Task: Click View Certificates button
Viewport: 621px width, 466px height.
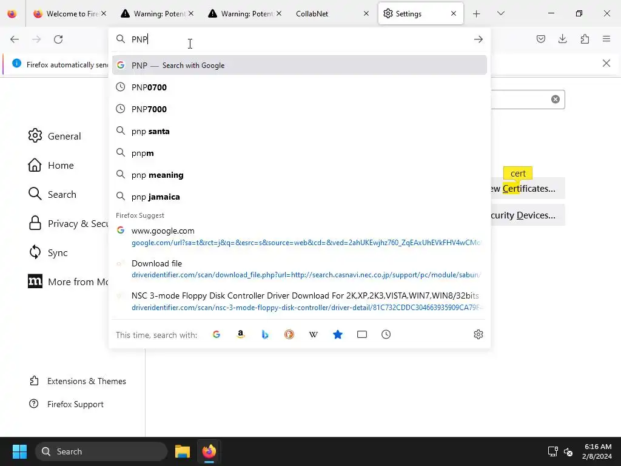Action: tap(528, 188)
